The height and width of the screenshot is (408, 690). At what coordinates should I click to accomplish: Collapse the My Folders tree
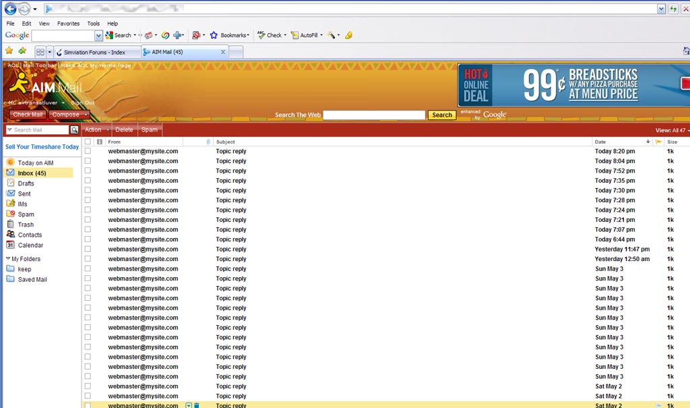pyautogui.click(x=7, y=259)
